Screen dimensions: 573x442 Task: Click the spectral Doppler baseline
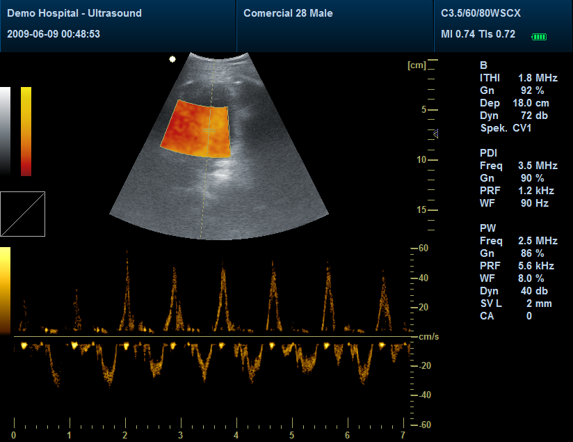(x=209, y=336)
